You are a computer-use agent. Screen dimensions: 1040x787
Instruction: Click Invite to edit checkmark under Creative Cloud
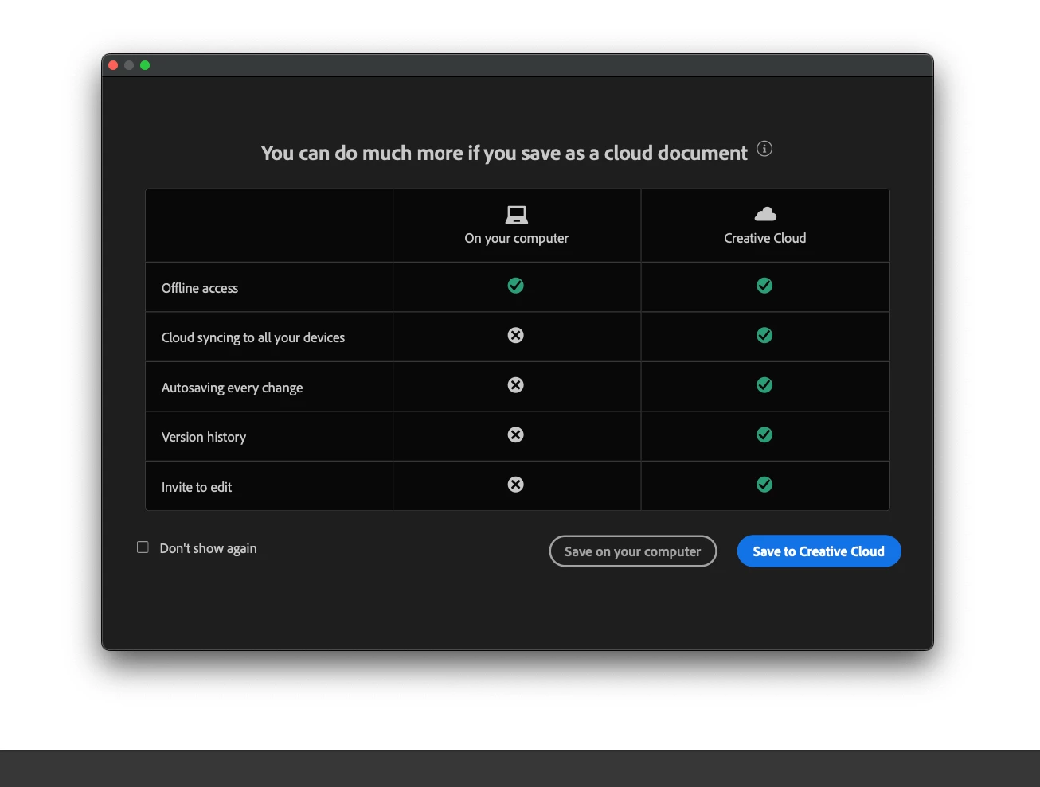tap(764, 485)
